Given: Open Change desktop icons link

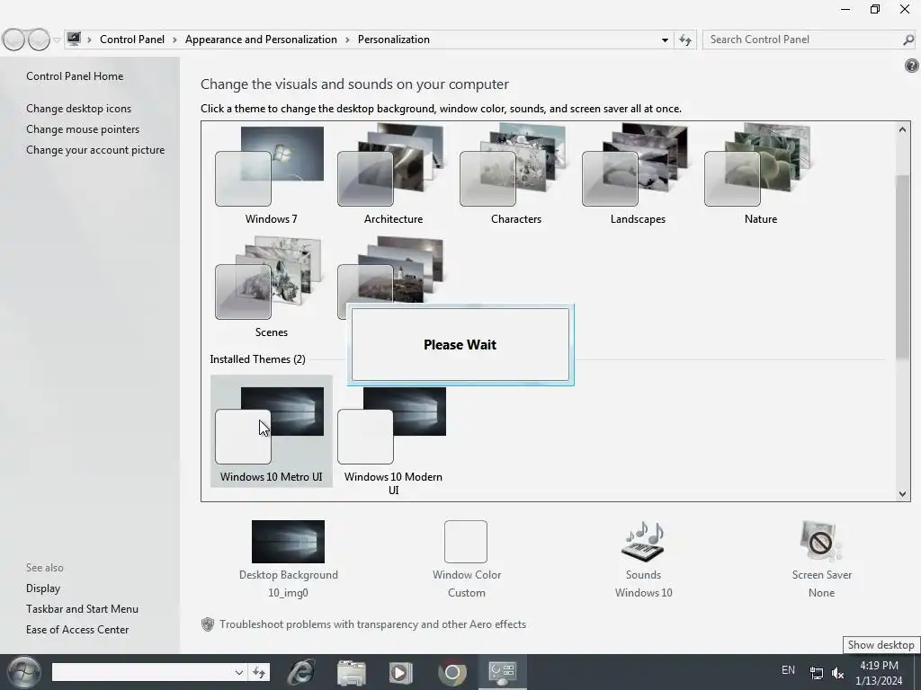Looking at the screenshot, I should [79, 109].
